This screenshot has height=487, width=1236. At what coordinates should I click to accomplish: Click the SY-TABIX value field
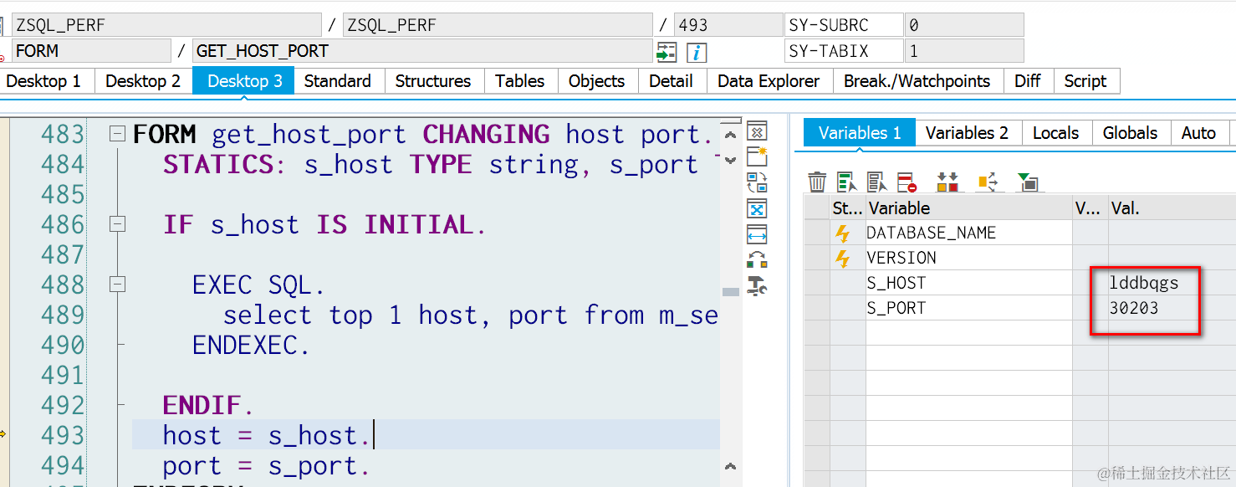(964, 51)
